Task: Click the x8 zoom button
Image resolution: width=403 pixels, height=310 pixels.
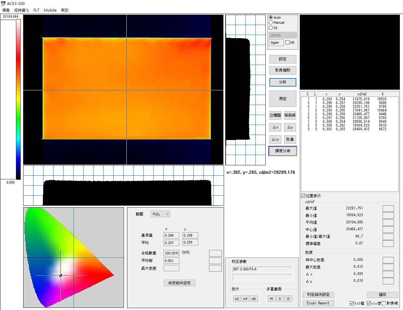Action: [254, 299]
